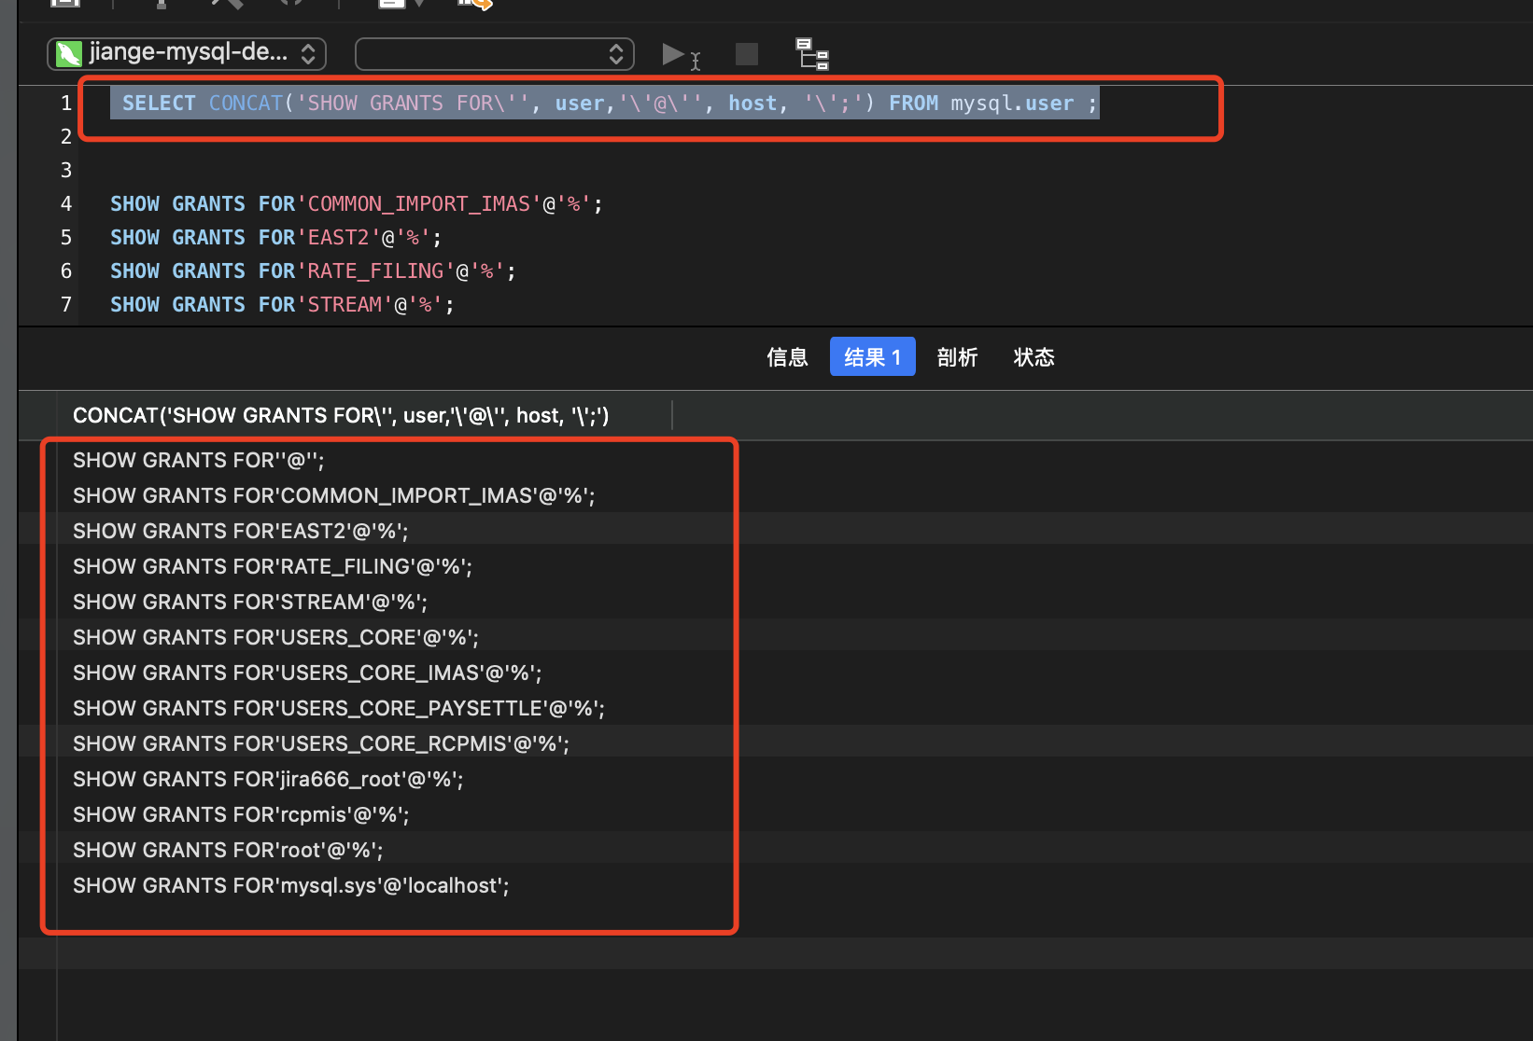The image size is (1533, 1041).
Task: Open the empty database selector dropdown
Action: click(494, 54)
